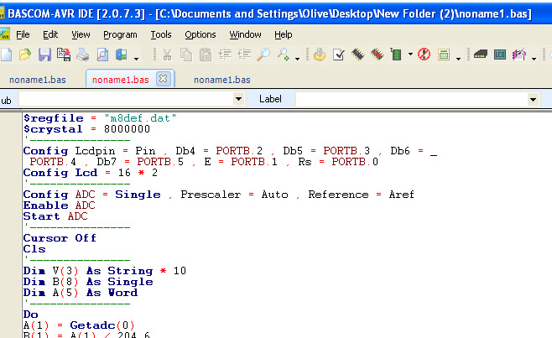Save the file with the floppy disk icon

click(x=44, y=55)
